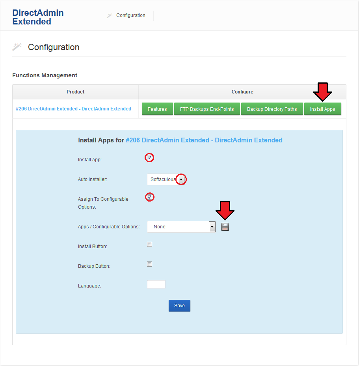Enable the Backup Button checkbox

(149, 264)
